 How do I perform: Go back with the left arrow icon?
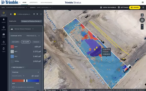point(11,14)
